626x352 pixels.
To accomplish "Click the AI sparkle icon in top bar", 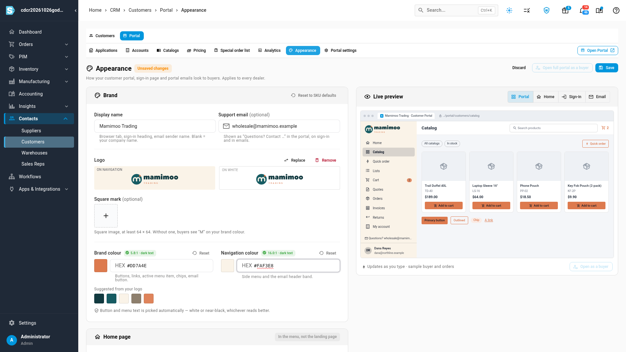I will [x=509, y=10].
